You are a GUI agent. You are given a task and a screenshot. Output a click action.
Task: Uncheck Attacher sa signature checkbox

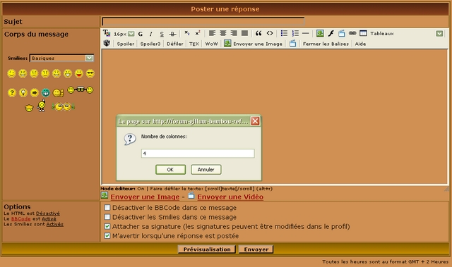click(x=107, y=226)
